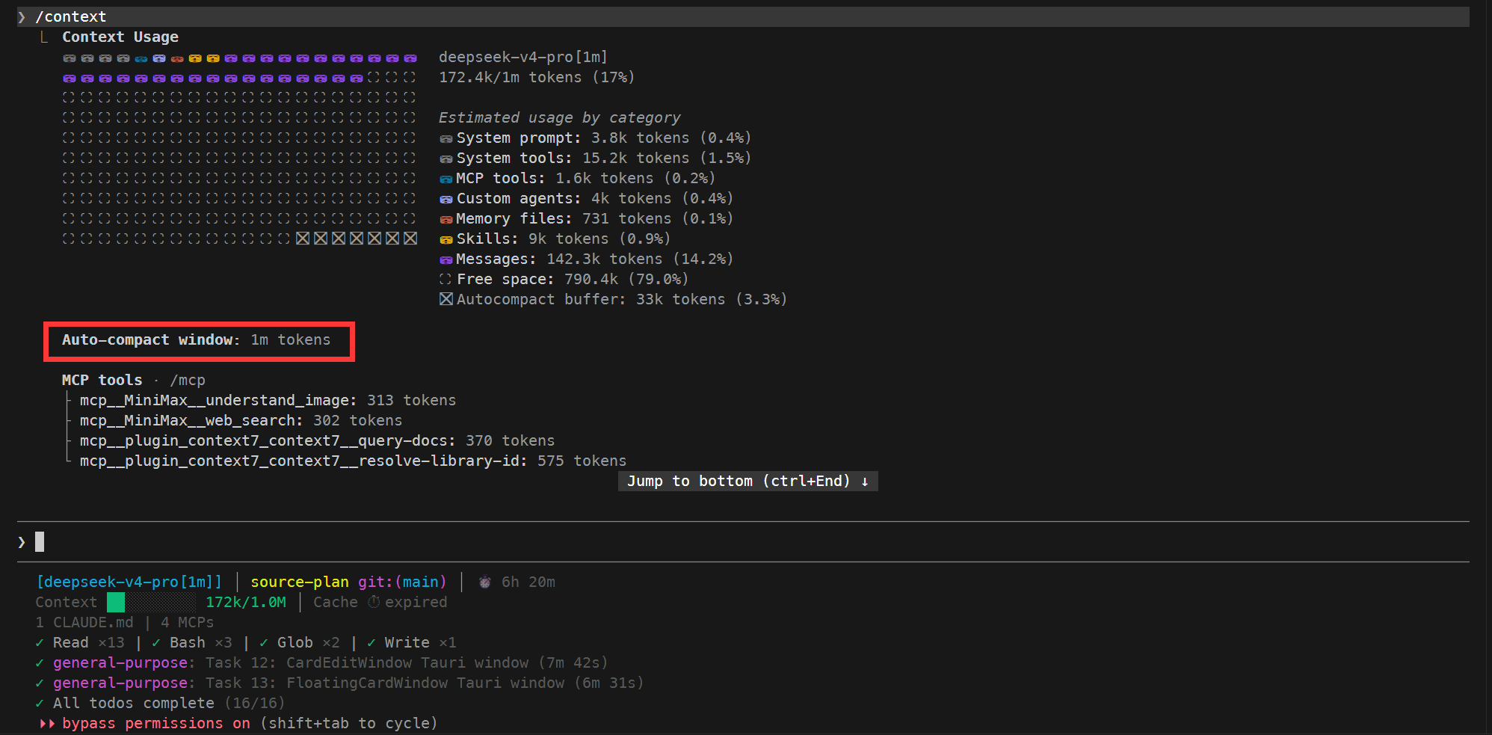Image resolution: width=1492 pixels, height=735 pixels.
Task: Click the Jump to bottom button
Action: coord(747,481)
